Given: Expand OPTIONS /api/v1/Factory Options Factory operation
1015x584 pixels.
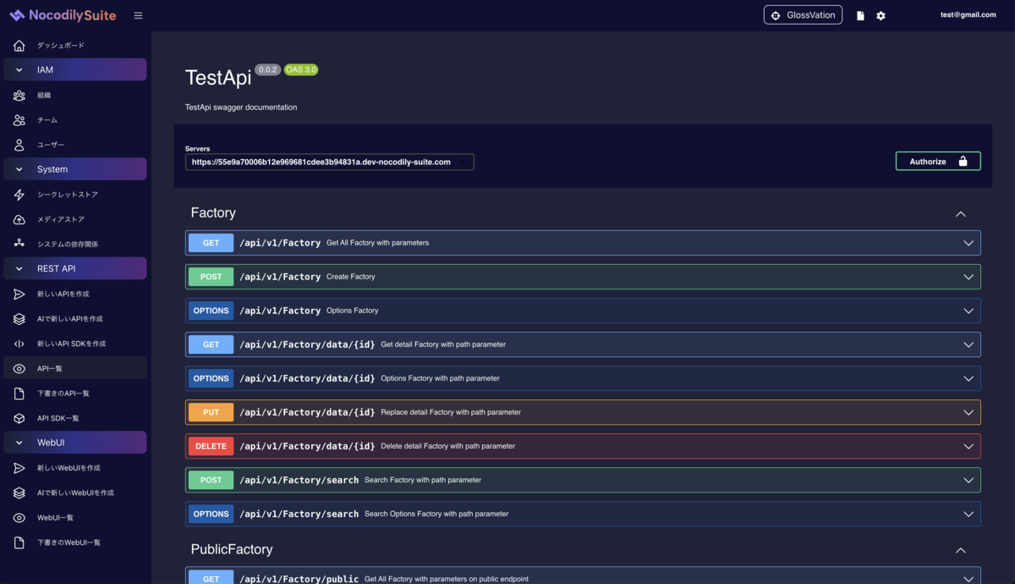Looking at the screenshot, I should (x=583, y=311).
